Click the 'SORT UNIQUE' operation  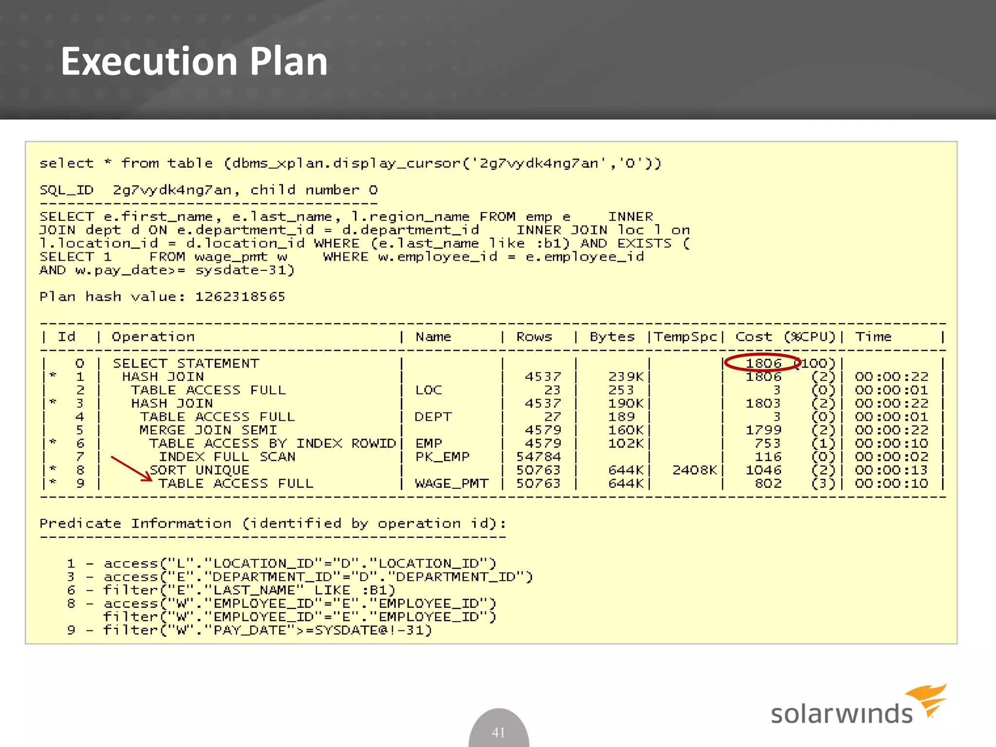pyautogui.click(x=199, y=470)
